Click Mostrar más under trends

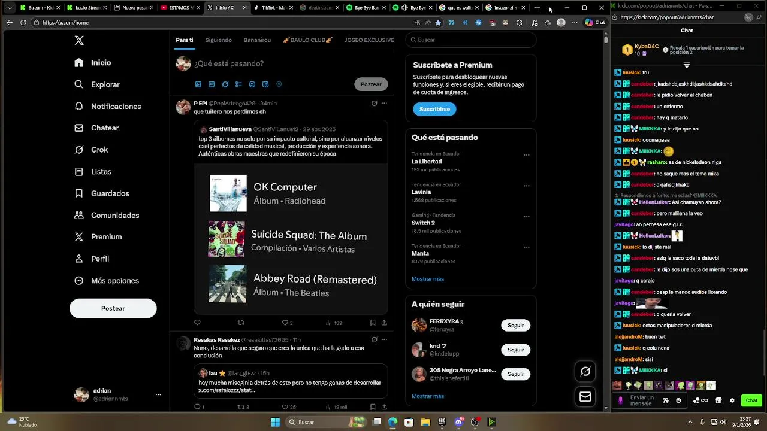pyautogui.click(x=428, y=279)
